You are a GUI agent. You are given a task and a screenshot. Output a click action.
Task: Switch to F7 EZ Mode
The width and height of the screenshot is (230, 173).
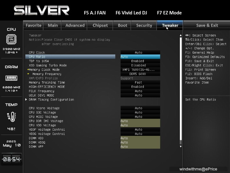(169, 13)
